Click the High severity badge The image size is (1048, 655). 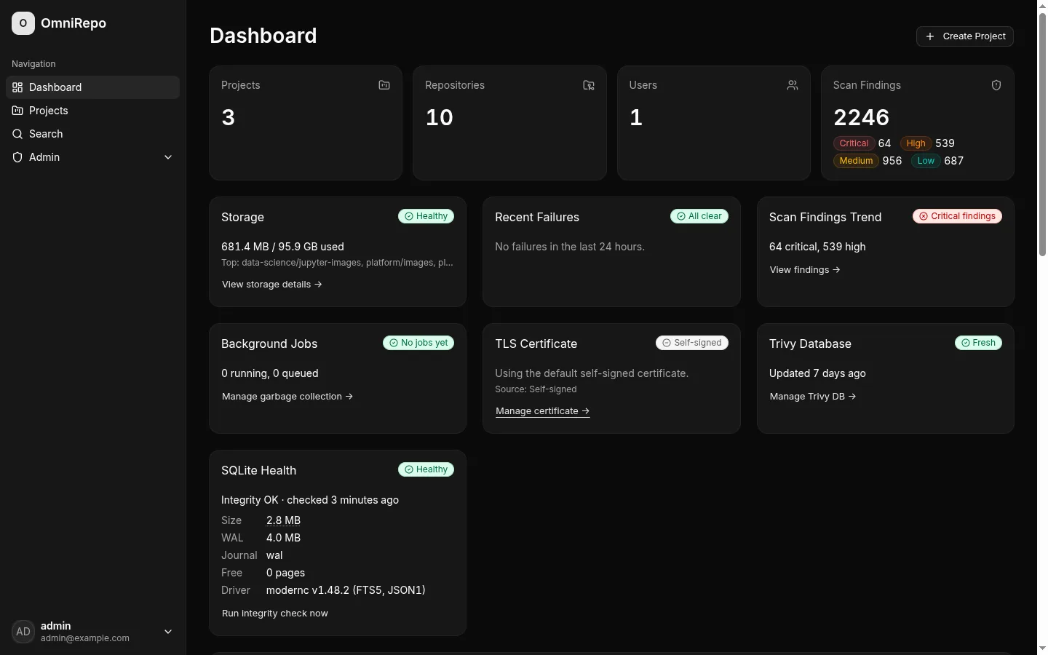click(x=916, y=143)
